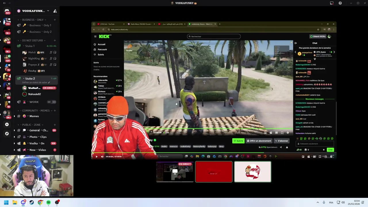This screenshot has height=207, width=368.
Task: Click Parcourir in Kick sidebar
Action: [100, 49]
